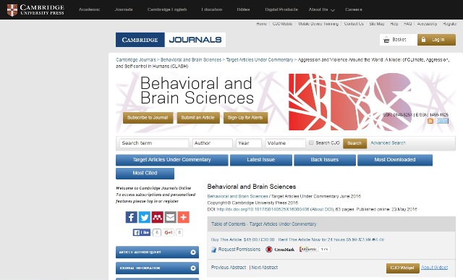Open the article DOI link
The image size is (463, 280).
pyautogui.click(x=263, y=209)
